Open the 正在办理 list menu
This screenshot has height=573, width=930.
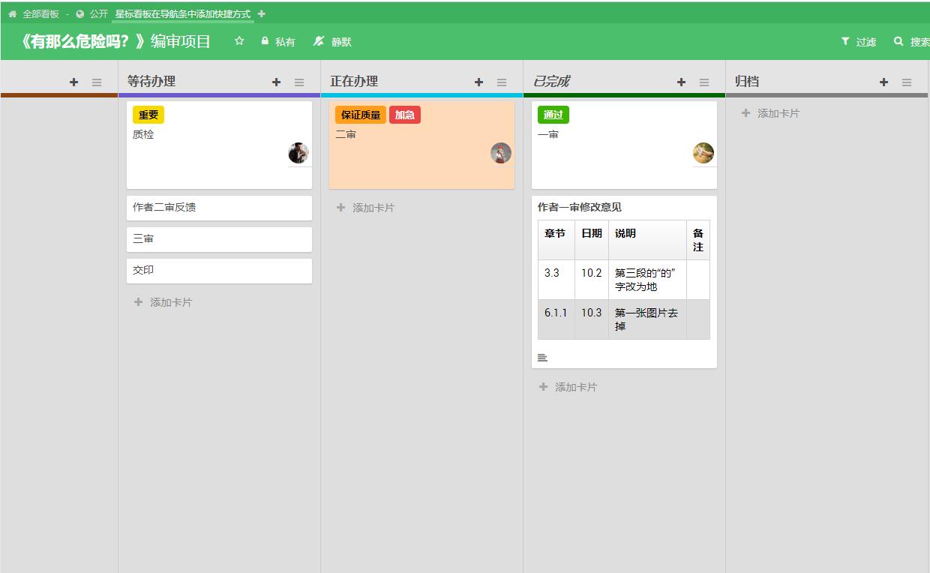tap(502, 82)
